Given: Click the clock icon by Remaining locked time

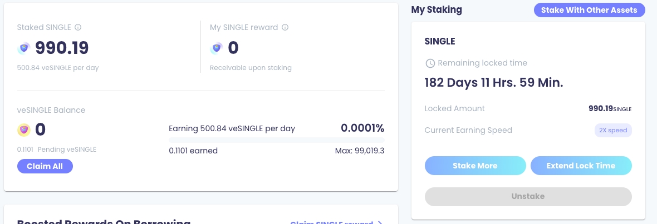Looking at the screenshot, I should (429, 63).
